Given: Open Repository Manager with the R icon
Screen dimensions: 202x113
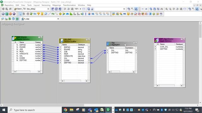Looking at the screenshot, I should 3,14.
